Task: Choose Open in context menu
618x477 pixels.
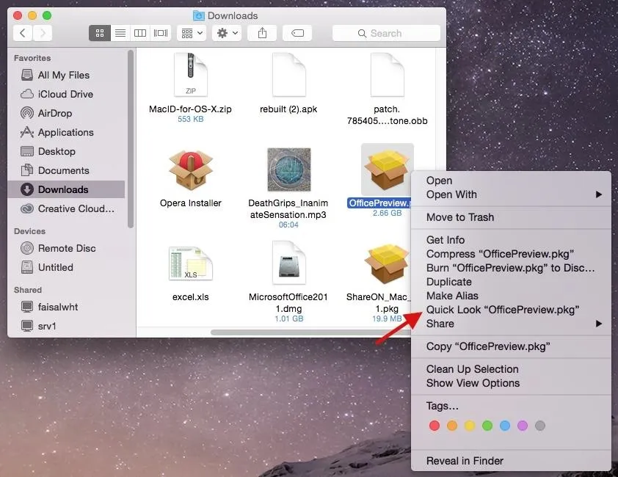Action: (511, 181)
